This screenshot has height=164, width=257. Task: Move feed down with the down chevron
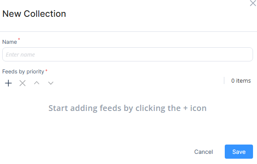point(51,83)
